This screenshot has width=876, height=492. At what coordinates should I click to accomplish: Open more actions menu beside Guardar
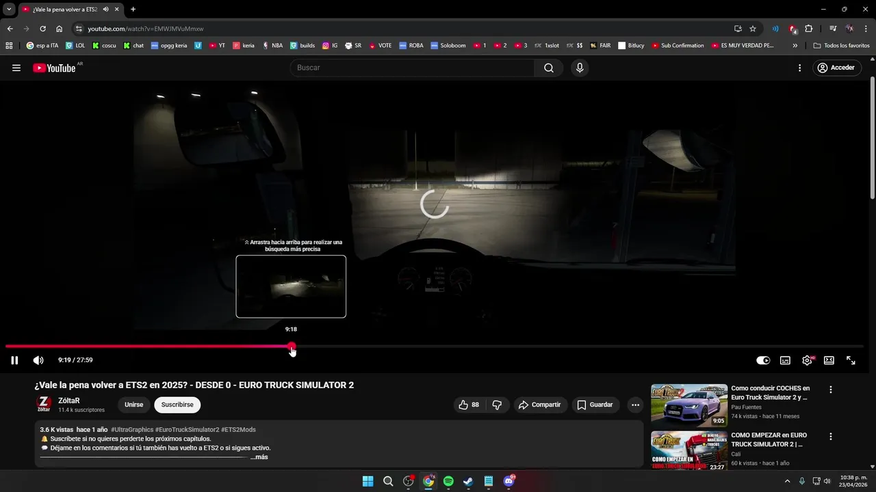pos(636,405)
